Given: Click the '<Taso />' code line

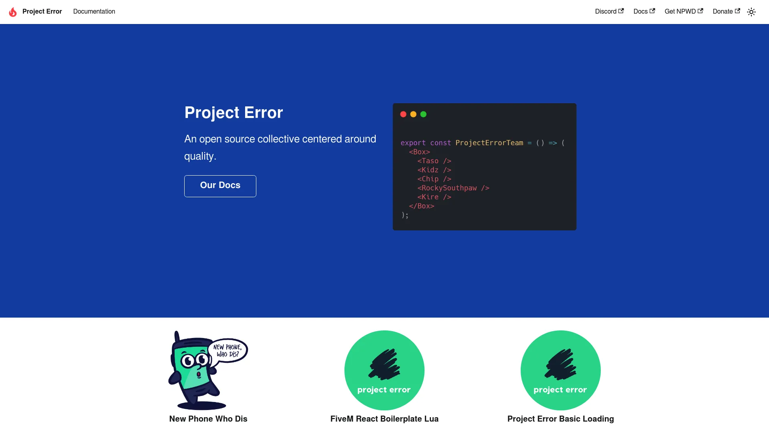Looking at the screenshot, I should point(434,161).
